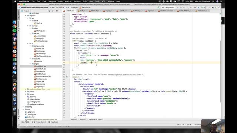237x133 pixels.
Task: Click the VCS Update Project arrow icon
Action: click(199, 7)
